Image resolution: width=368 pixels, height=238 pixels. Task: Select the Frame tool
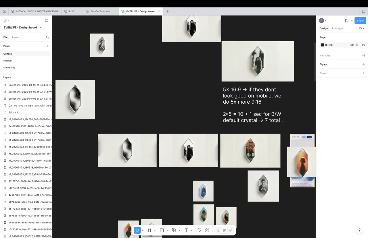tap(149, 230)
